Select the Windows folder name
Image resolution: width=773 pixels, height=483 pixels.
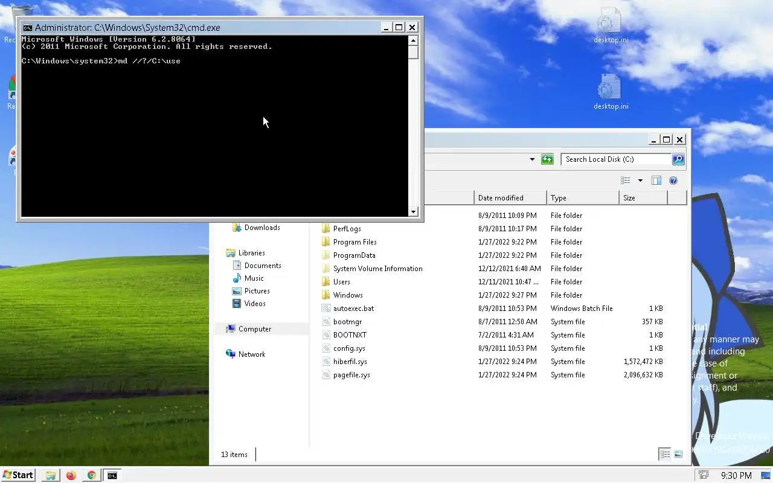pos(348,295)
